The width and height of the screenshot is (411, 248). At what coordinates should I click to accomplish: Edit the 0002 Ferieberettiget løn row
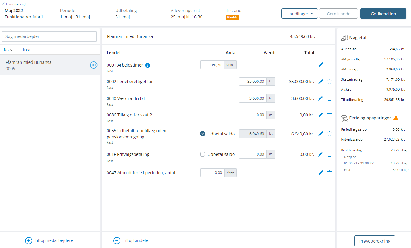tap(321, 82)
